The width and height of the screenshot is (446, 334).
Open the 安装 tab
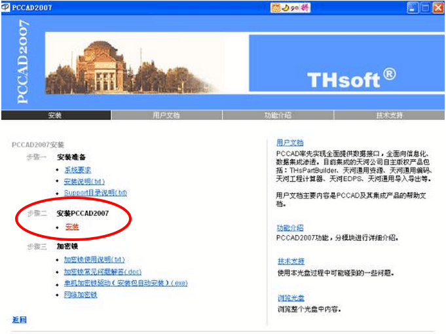tap(56, 115)
